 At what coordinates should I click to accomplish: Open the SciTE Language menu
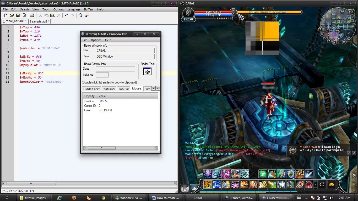pos(74,9)
